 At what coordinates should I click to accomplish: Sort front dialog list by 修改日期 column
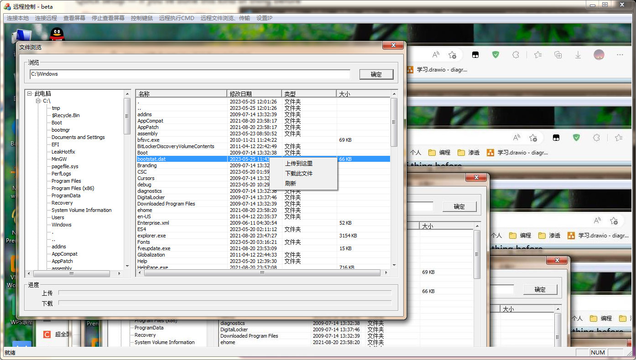point(254,93)
